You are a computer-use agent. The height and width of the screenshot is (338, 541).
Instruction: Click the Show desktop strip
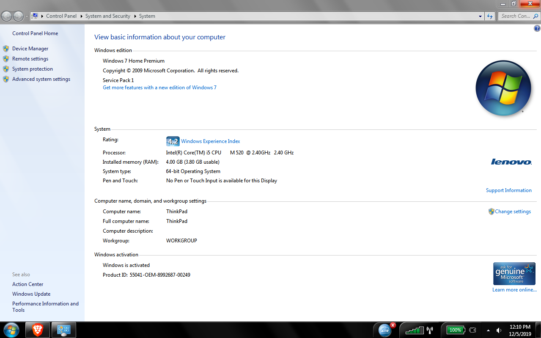tap(538, 330)
